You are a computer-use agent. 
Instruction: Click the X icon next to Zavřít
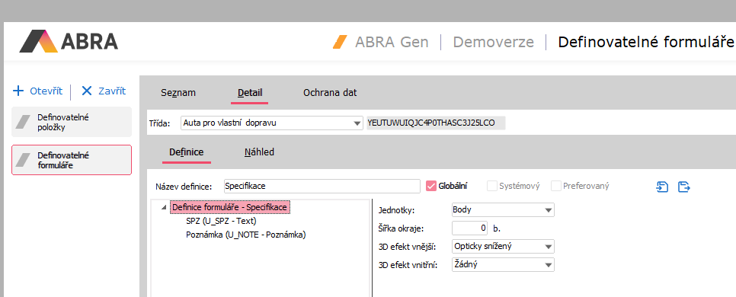point(87,91)
